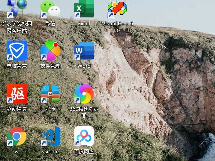Select the 长沙学院校园网客户端 desktop icon
The image size is (215, 161).
17,9
